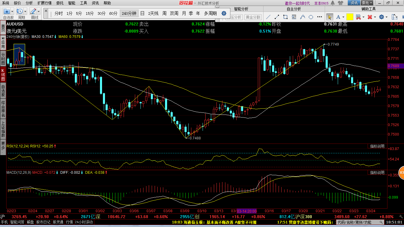
Task: Expand the 自选股 dropdown arrow
Action: (12, 12)
